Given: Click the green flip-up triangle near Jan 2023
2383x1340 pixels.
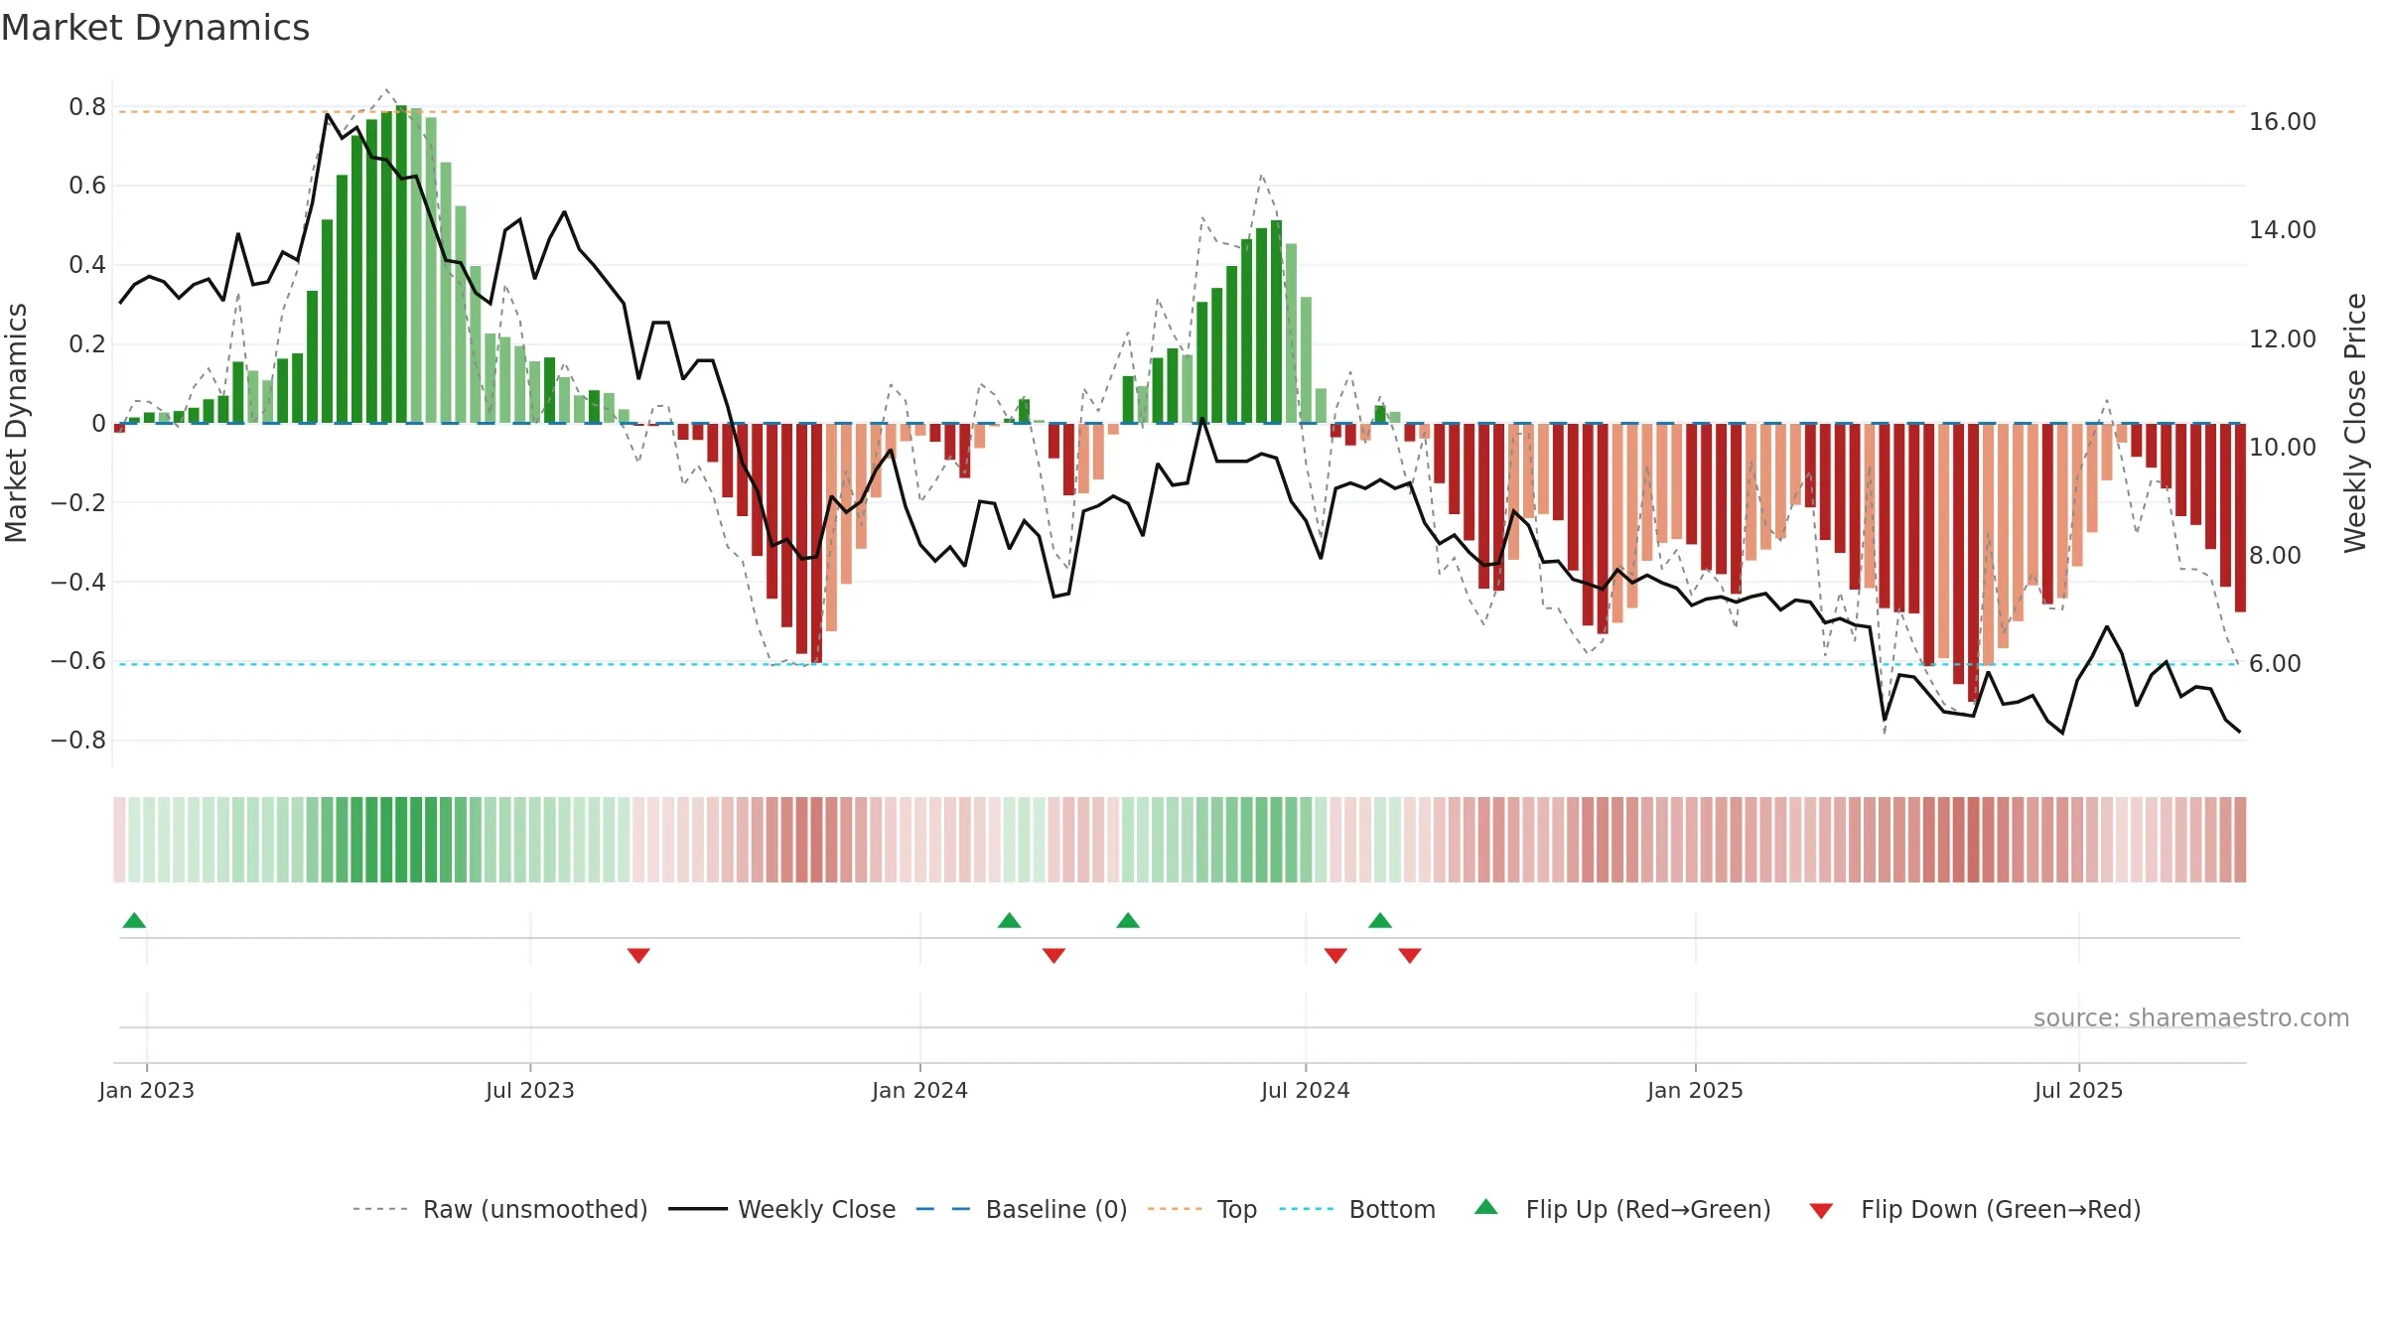Looking at the screenshot, I should 134,920.
